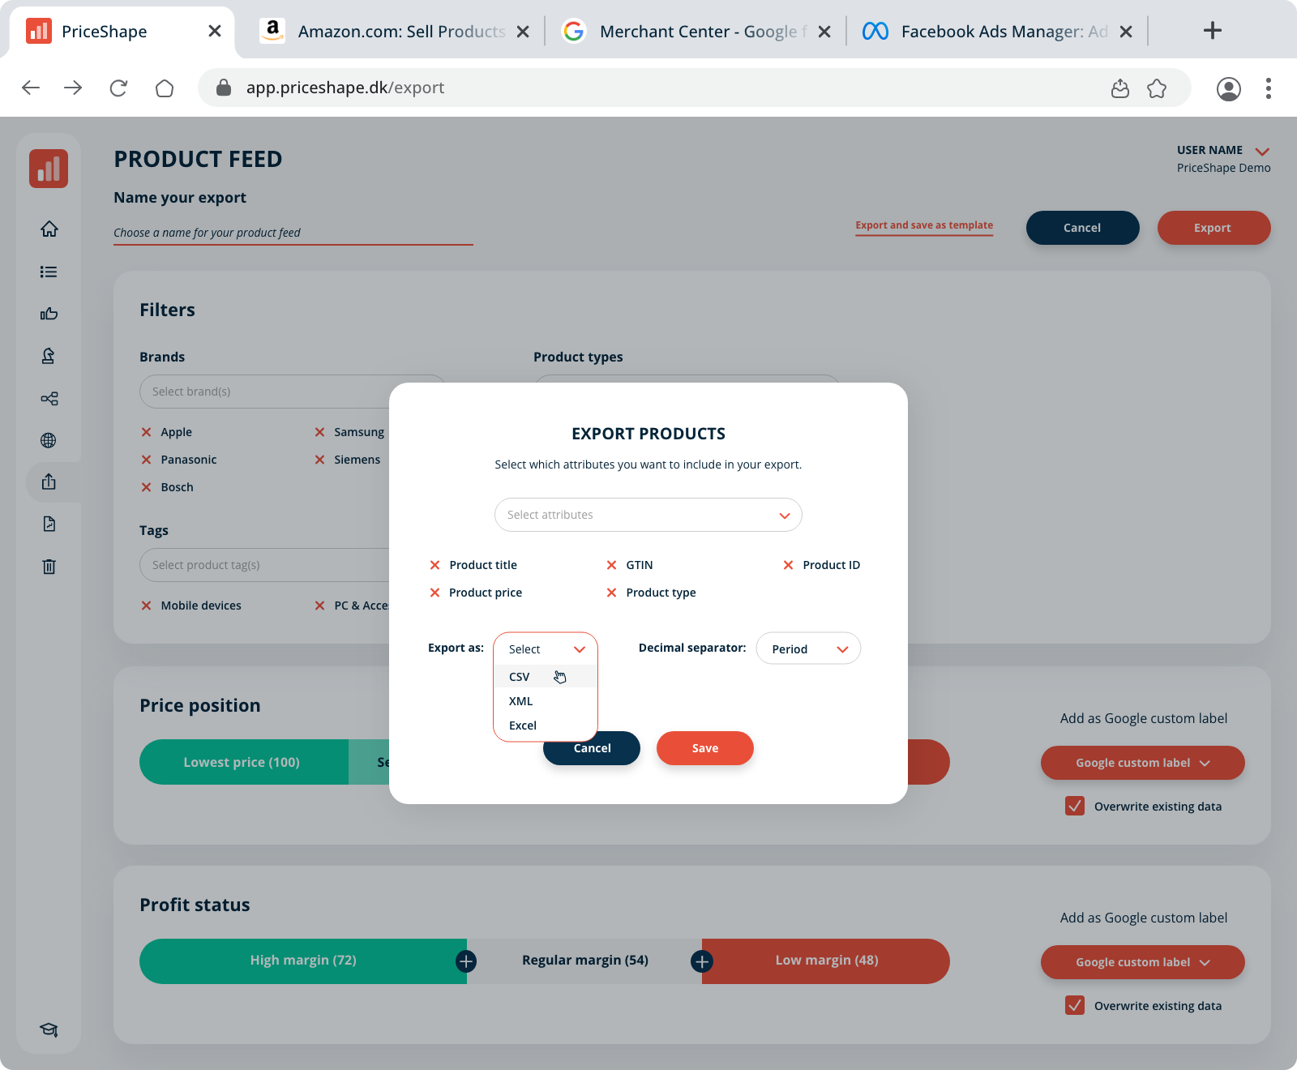
Task: Remove the GTIN attribute
Action: pos(611,565)
